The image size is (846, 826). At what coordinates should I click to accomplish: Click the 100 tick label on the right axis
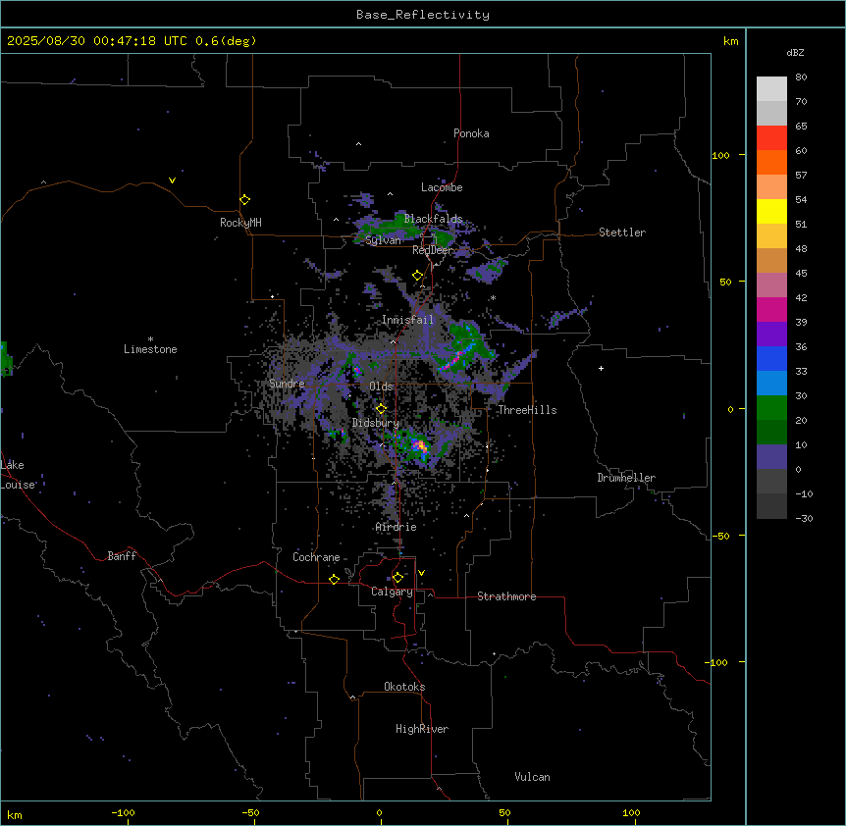[x=720, y=155]
